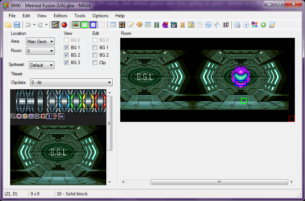The image size is (305, 201).
Task: Select the yellow door tile in tileset
Action: [x=89, y=101]
